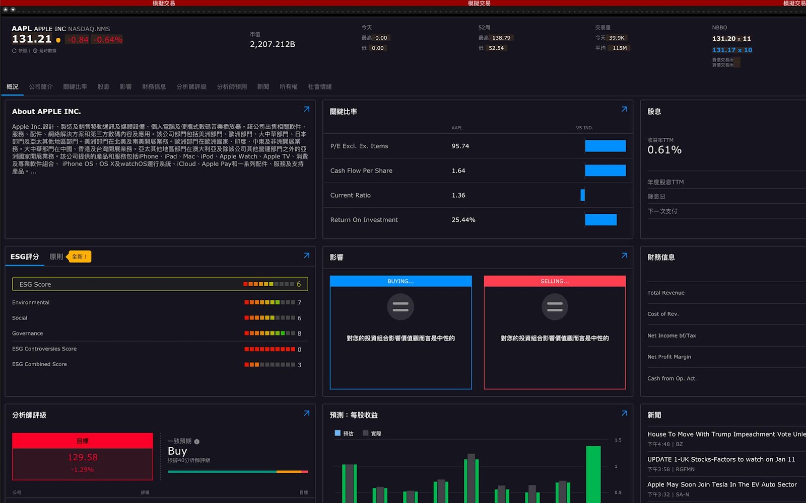806x503 pixels.
Task: Click the Cash Flow Per Share value 1.64
Action: point(458,171)
